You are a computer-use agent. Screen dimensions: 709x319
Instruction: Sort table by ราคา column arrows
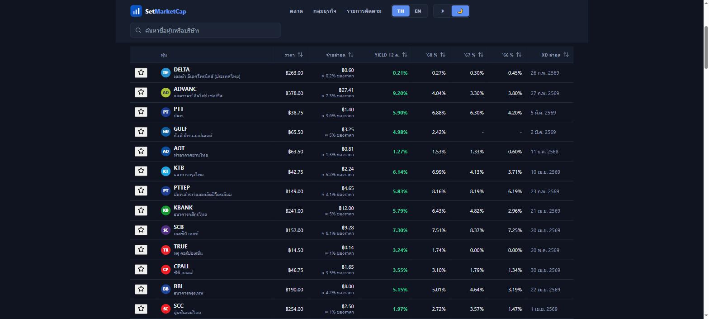(x=300, y=55)
